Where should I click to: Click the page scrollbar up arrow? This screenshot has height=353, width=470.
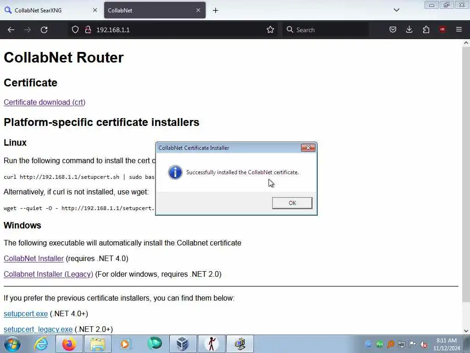[x=466, y=43]
